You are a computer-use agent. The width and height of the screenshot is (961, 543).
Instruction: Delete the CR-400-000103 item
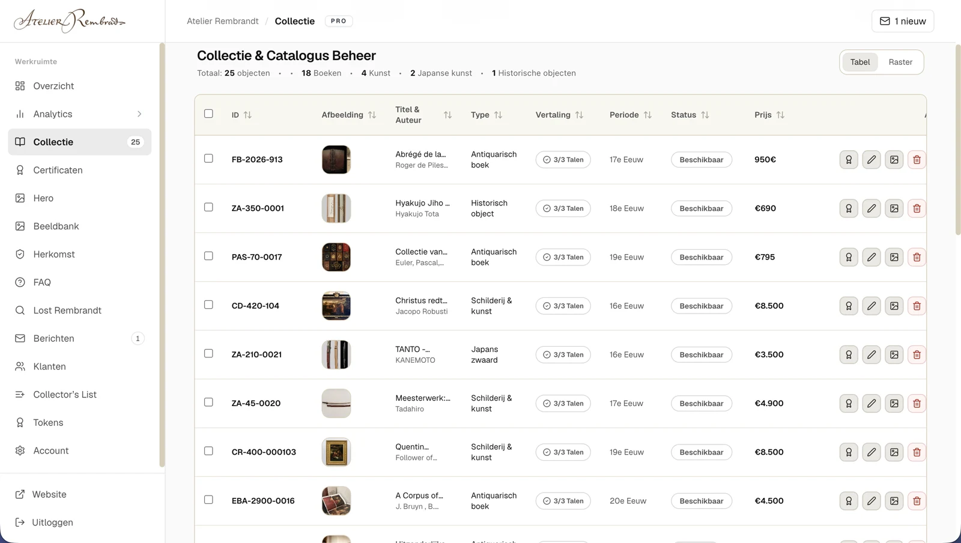pyautogui.click(x=917, y=452)
